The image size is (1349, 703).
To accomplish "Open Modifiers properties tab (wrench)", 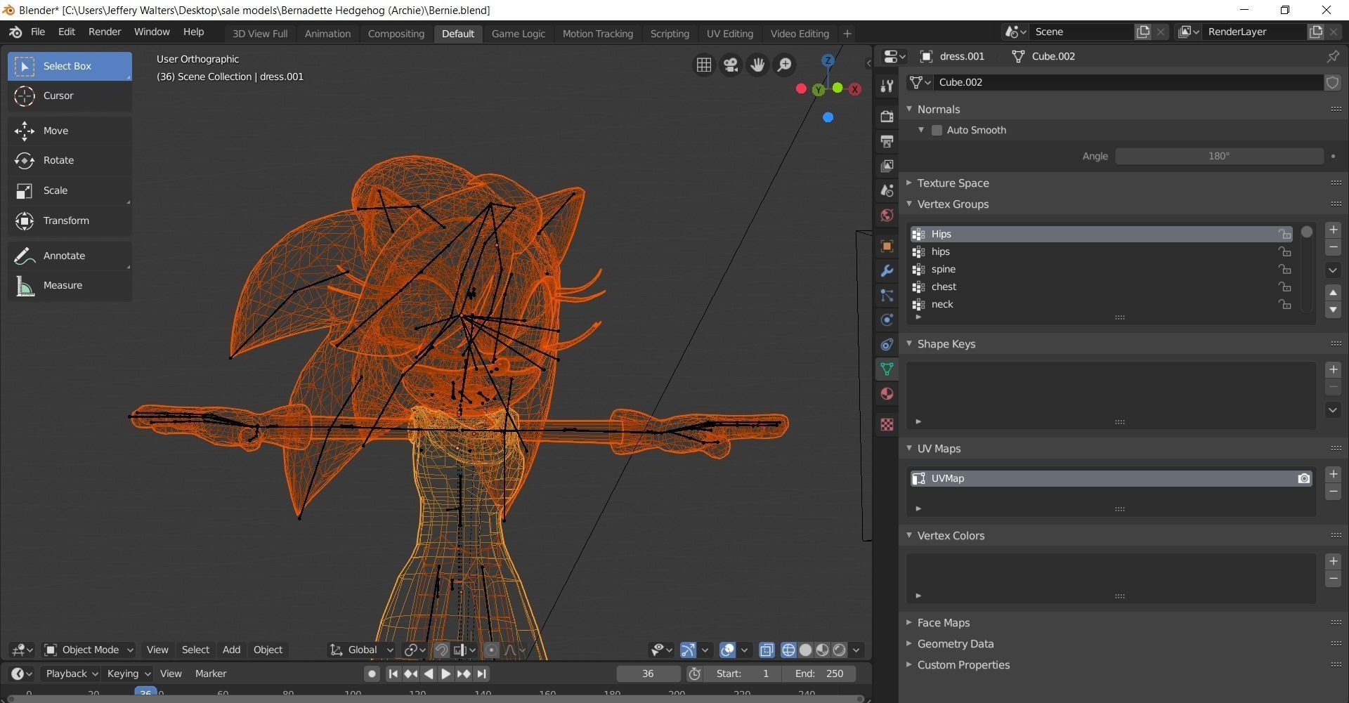I will 887,271.
